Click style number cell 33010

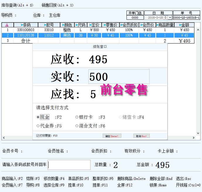pyautogui.click(x=49, y=30)
